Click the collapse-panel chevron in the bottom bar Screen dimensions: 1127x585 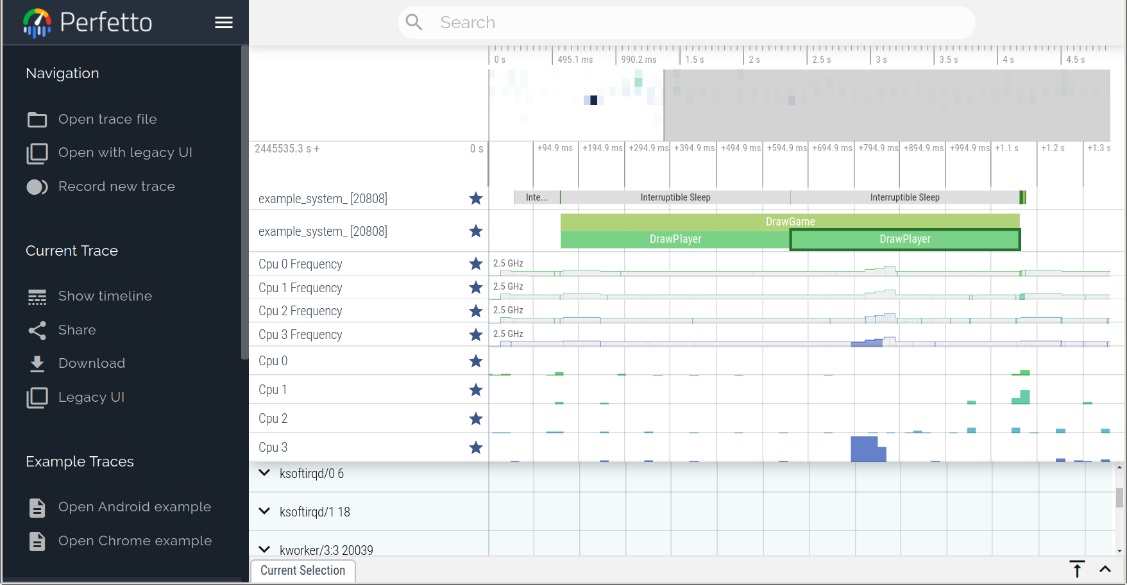1105,569
